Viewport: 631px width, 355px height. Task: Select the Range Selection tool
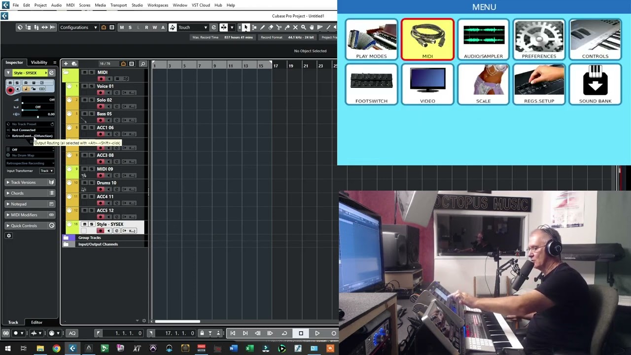[x=254, y=27]
